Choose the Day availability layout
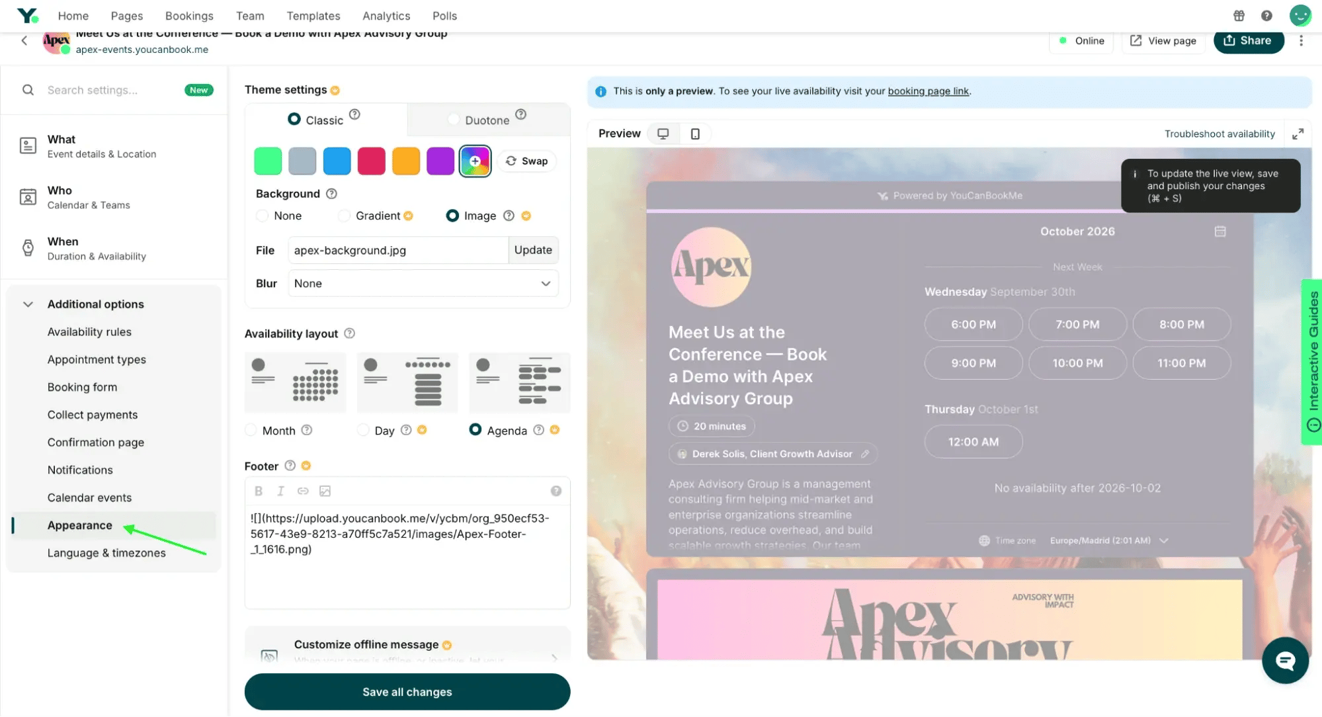The height and width of the screenshot is (717, 1322). (x=363, y=430)
